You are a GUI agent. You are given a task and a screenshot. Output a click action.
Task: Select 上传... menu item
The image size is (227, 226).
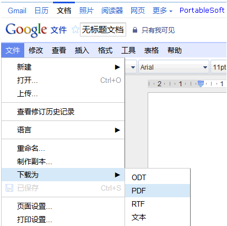63,93
